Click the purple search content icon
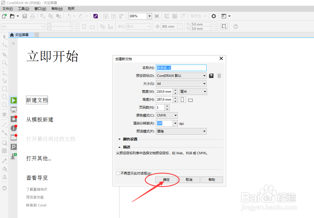Viewport: 314px width, 218px height. [95, 16]
